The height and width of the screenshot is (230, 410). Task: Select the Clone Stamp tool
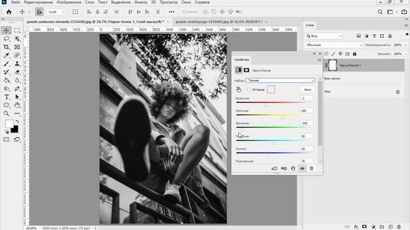(x=17, y=64)
